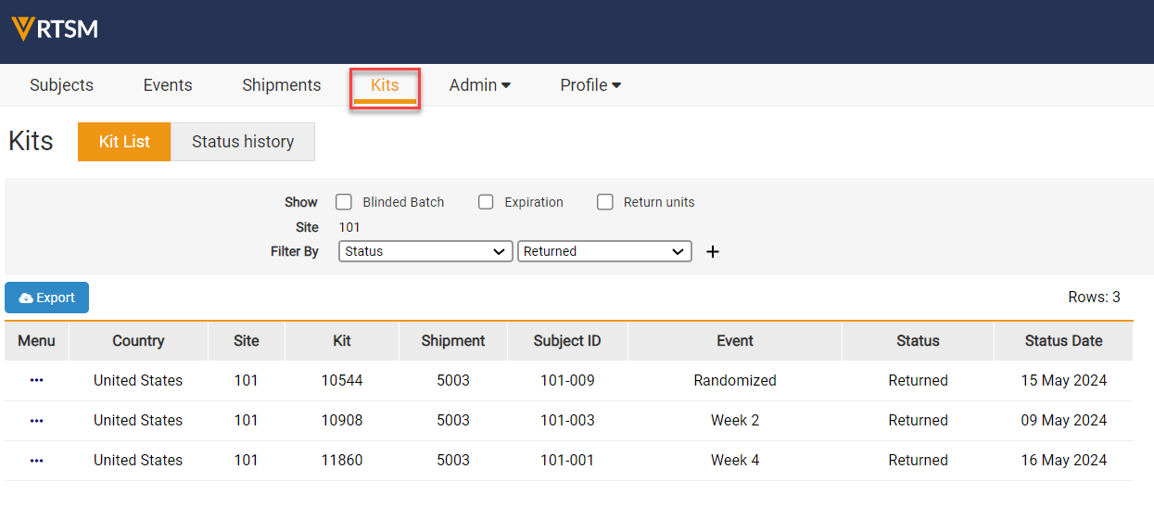Click the RTSM logo in header
Viewport: 1154px width, 520px height.
[x=55, y=29]
